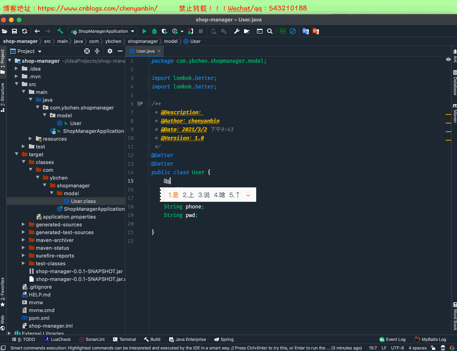Select application.properties in the project tree
Screen dimensions: 457x351
tap(66, 217)
